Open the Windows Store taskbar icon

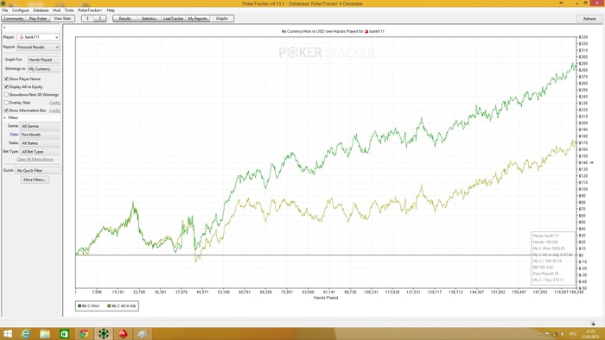click(x=65, y=333)
